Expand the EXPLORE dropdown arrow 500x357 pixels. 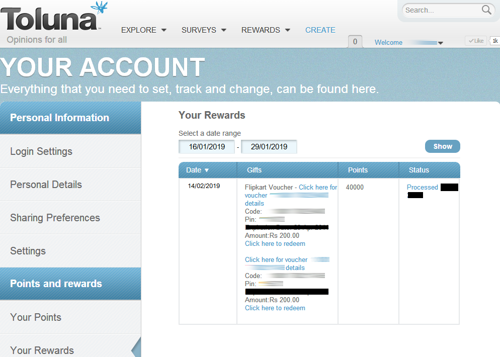(x=164, y=30)
